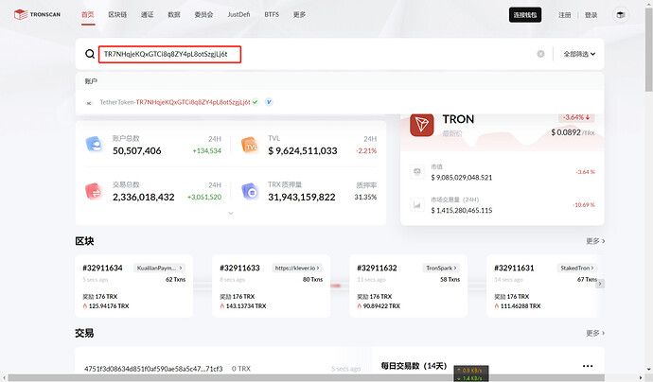Viewport: 653px width, 382px height.
Task: Open transaction hash 4751f3d08634d851f0af590ae58a5c47...71cf3
Action: coord(153,369)
